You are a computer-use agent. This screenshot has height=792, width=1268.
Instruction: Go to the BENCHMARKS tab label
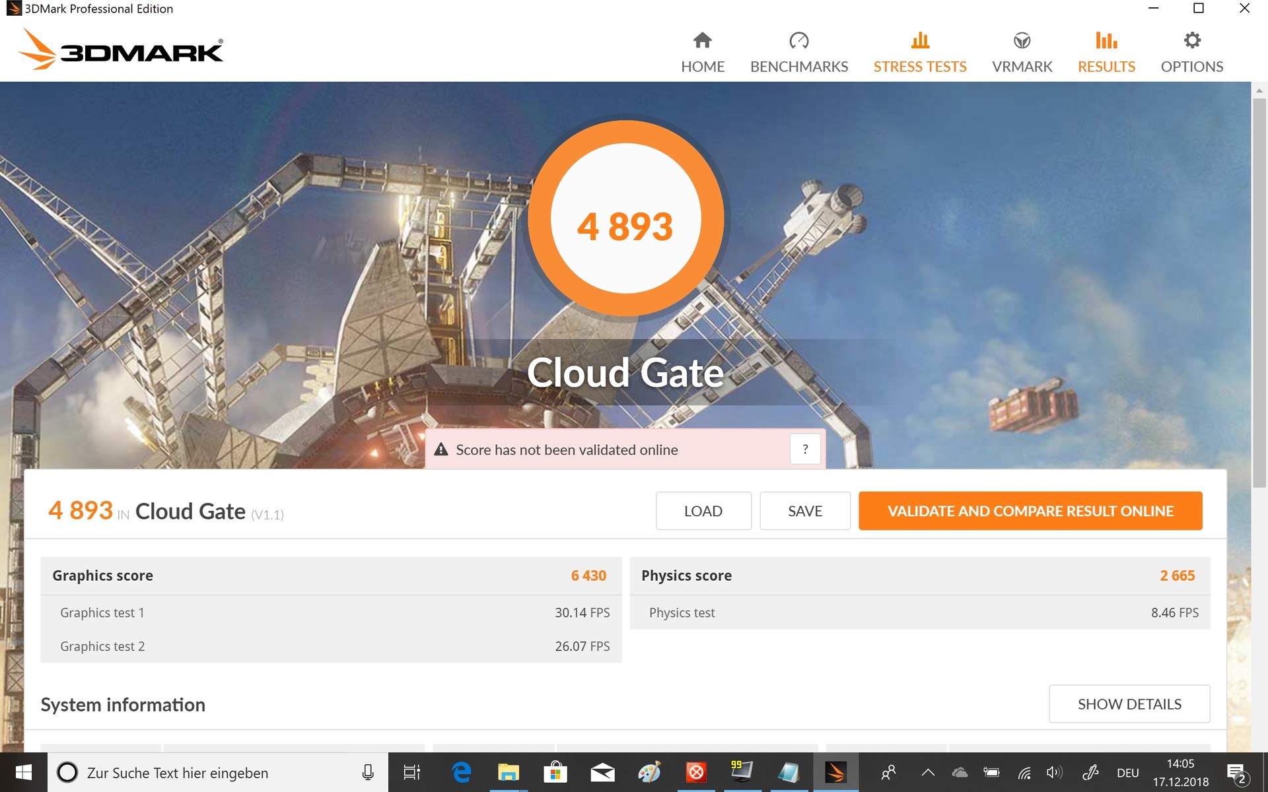point(798,67)
